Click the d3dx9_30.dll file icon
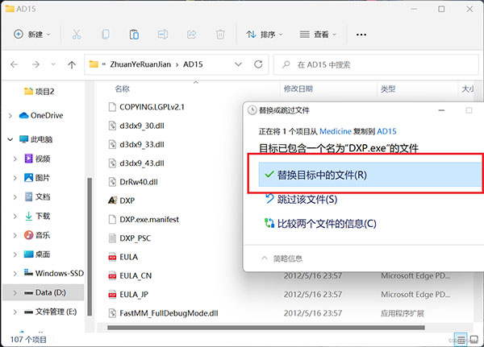Image resolution: width=484 pixels, height=347 pixels. [x=112, y=126]
